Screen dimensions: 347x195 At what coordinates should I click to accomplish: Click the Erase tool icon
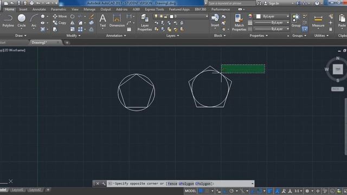click(x=91, y=16)
